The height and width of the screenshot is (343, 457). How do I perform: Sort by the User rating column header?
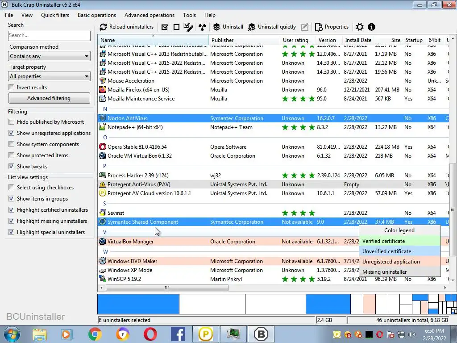(298, 40)
